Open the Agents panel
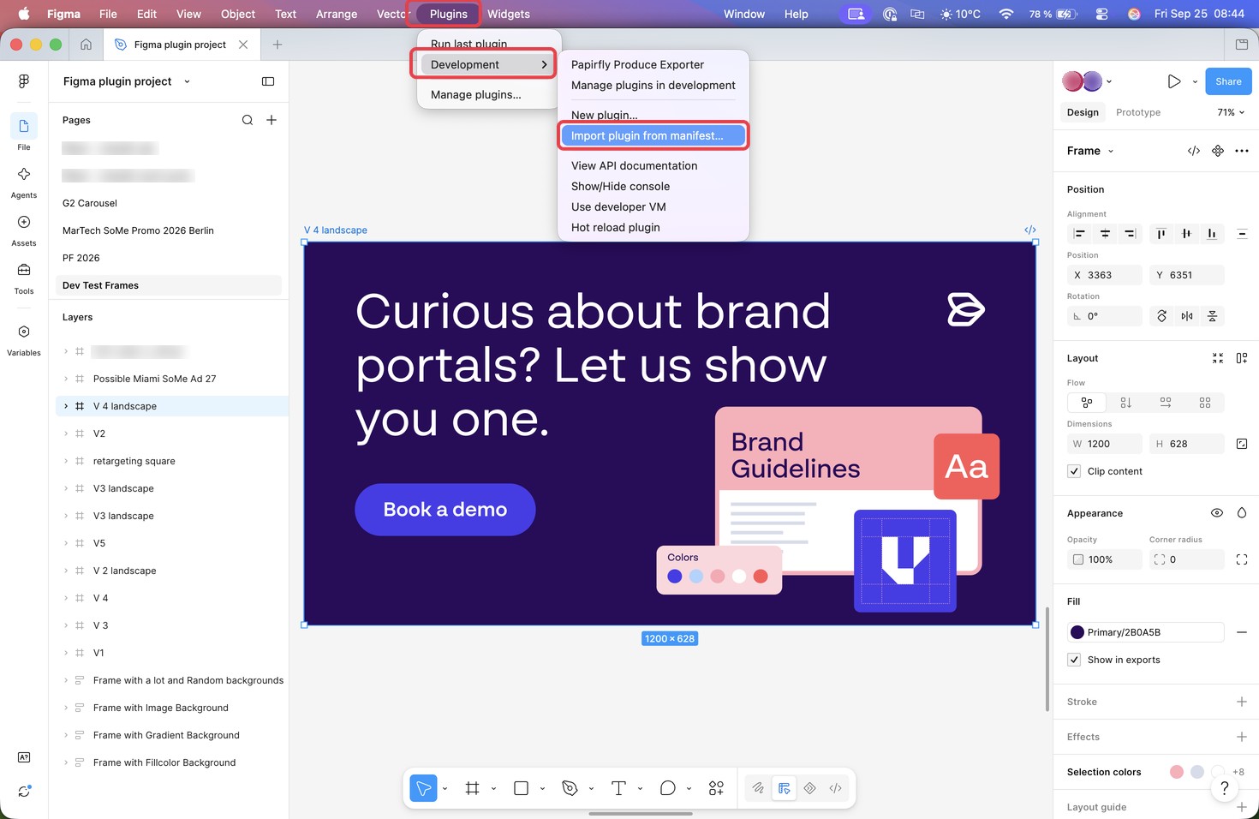 [24, 174]
